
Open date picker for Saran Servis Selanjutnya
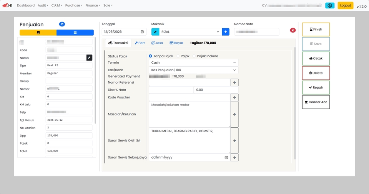click(226, 158)
